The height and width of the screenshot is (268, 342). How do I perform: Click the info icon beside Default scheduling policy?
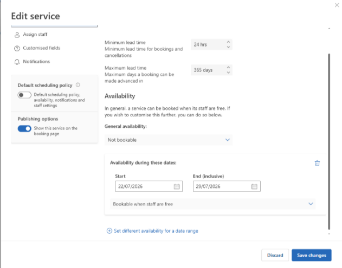(x=78, y=85)
